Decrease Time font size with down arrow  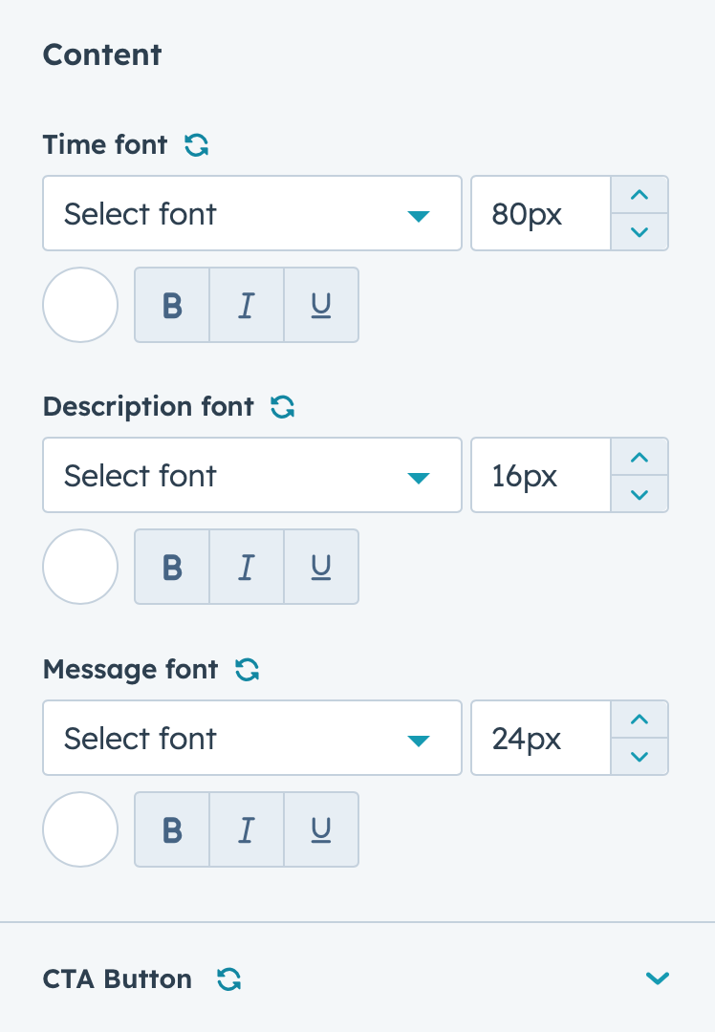[x=639, y=231]
